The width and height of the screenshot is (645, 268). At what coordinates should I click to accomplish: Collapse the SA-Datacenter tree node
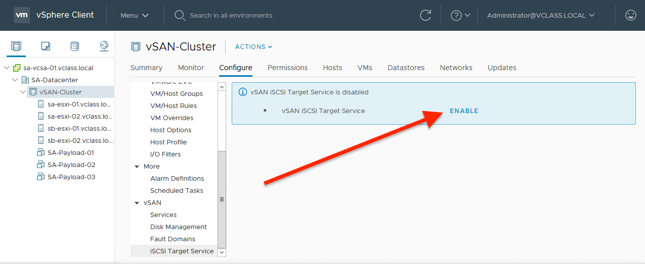(15, 80)
